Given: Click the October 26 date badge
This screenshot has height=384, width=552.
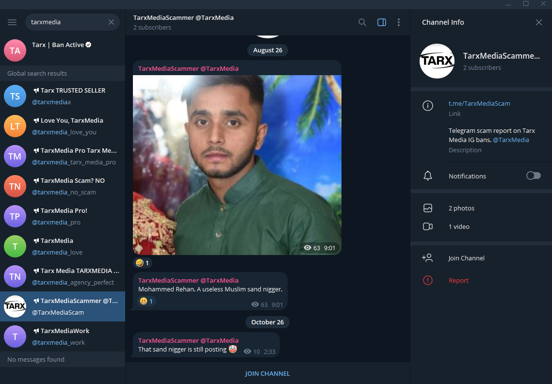Looking at the screenshot, I should [268, 322].
